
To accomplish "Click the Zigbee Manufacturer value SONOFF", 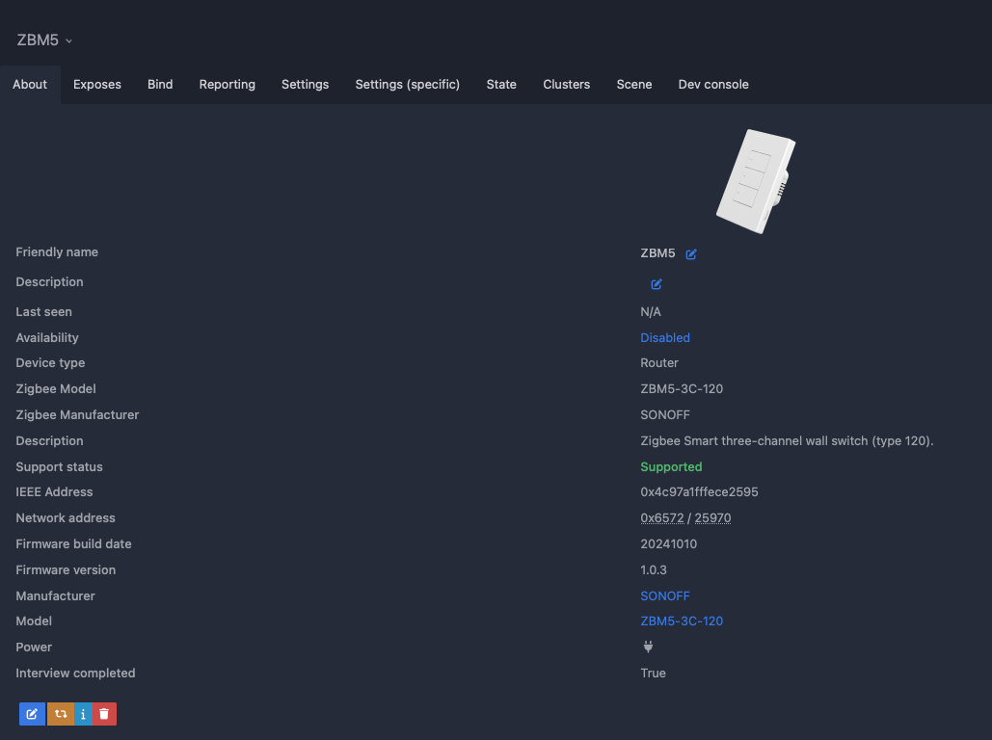I will click(665, 415).
